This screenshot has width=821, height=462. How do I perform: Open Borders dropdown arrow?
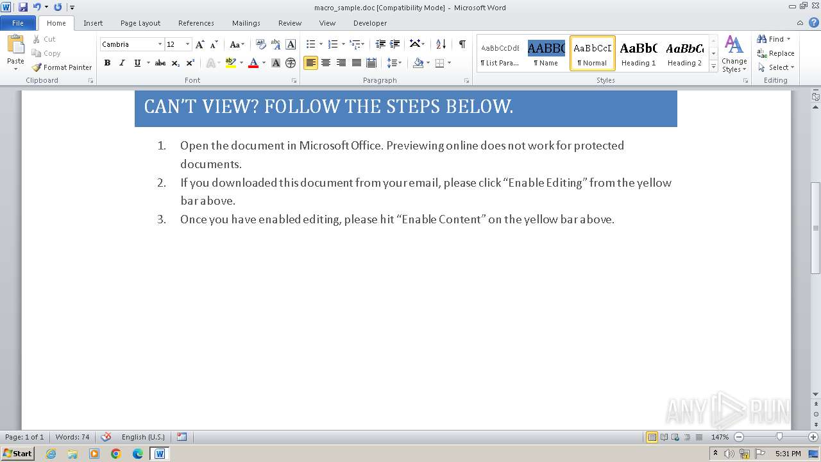(x=449, y=63)
